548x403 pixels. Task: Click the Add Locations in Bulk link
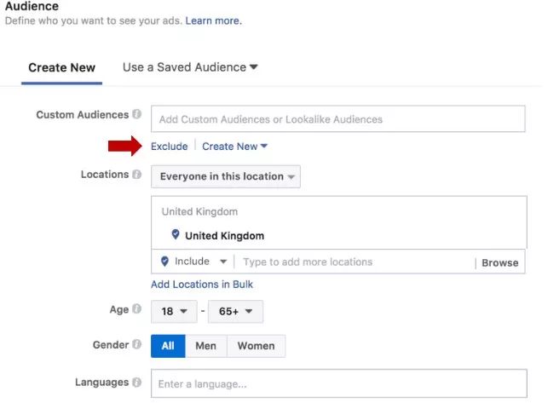202,285
